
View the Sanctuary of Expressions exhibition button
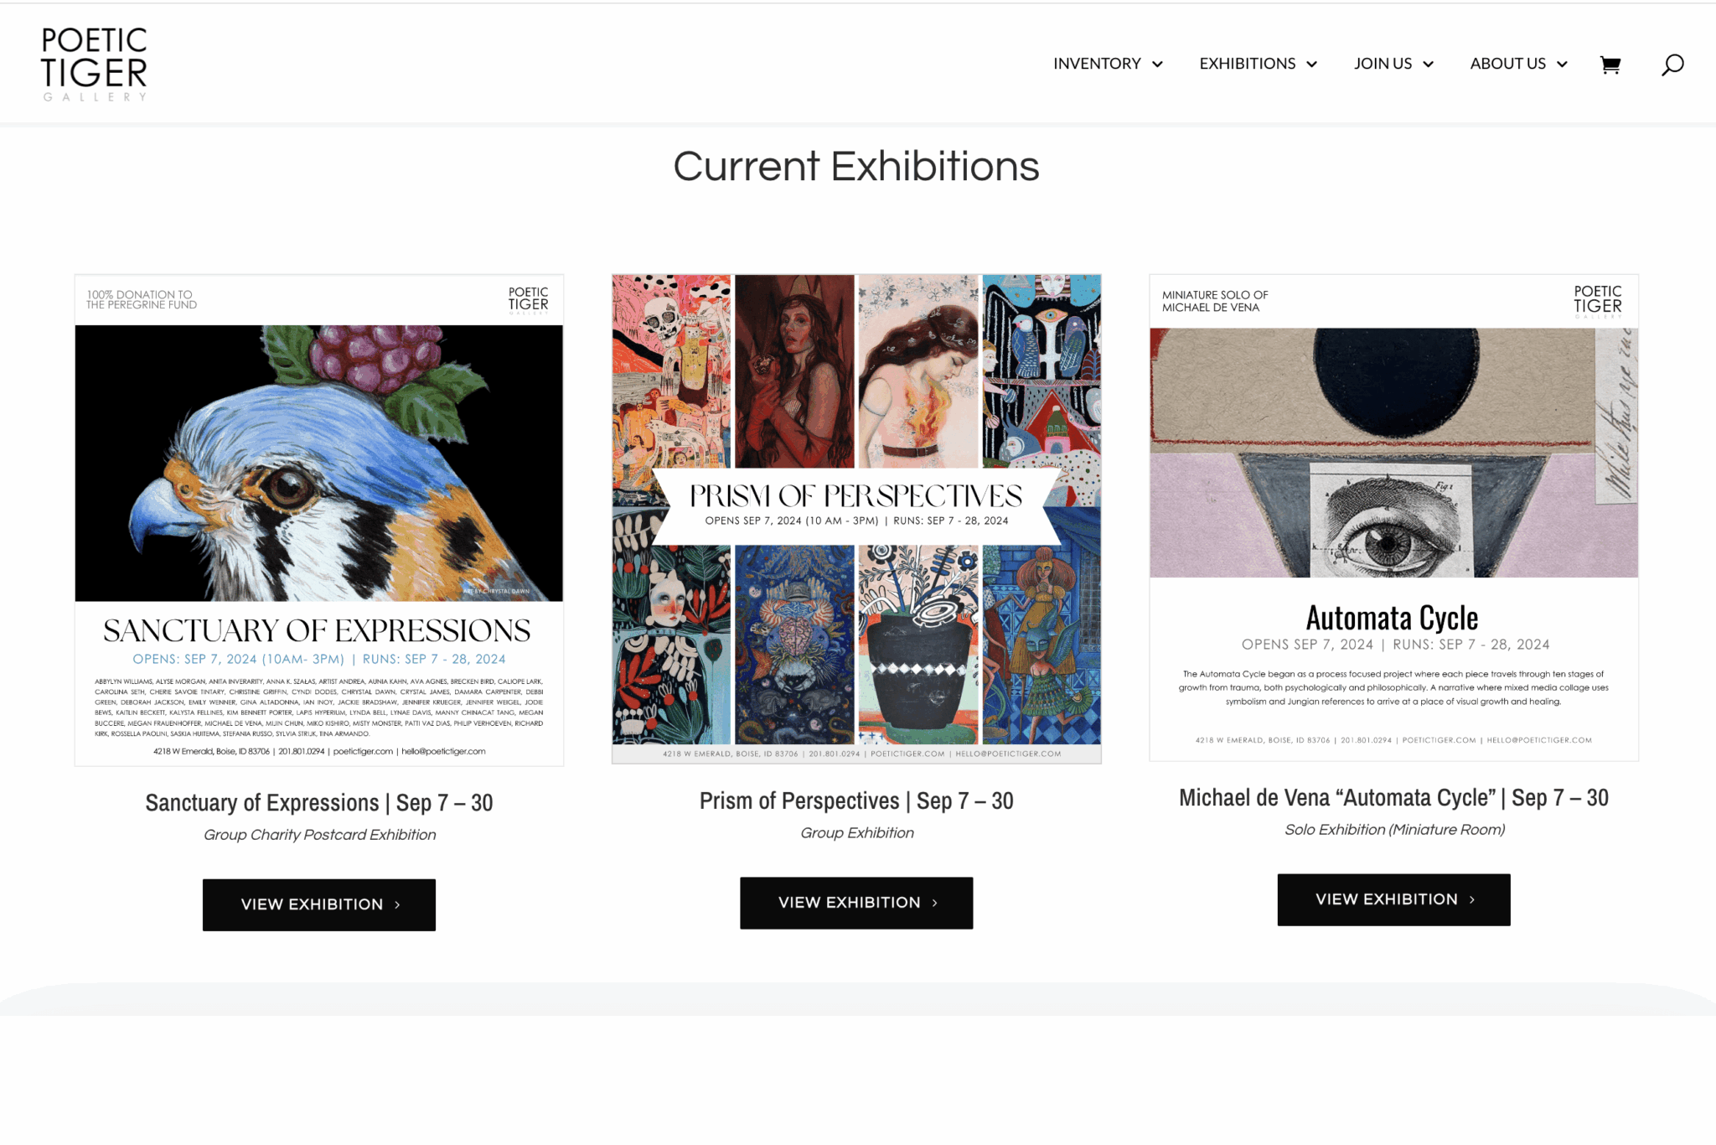(x=319, y=904)
